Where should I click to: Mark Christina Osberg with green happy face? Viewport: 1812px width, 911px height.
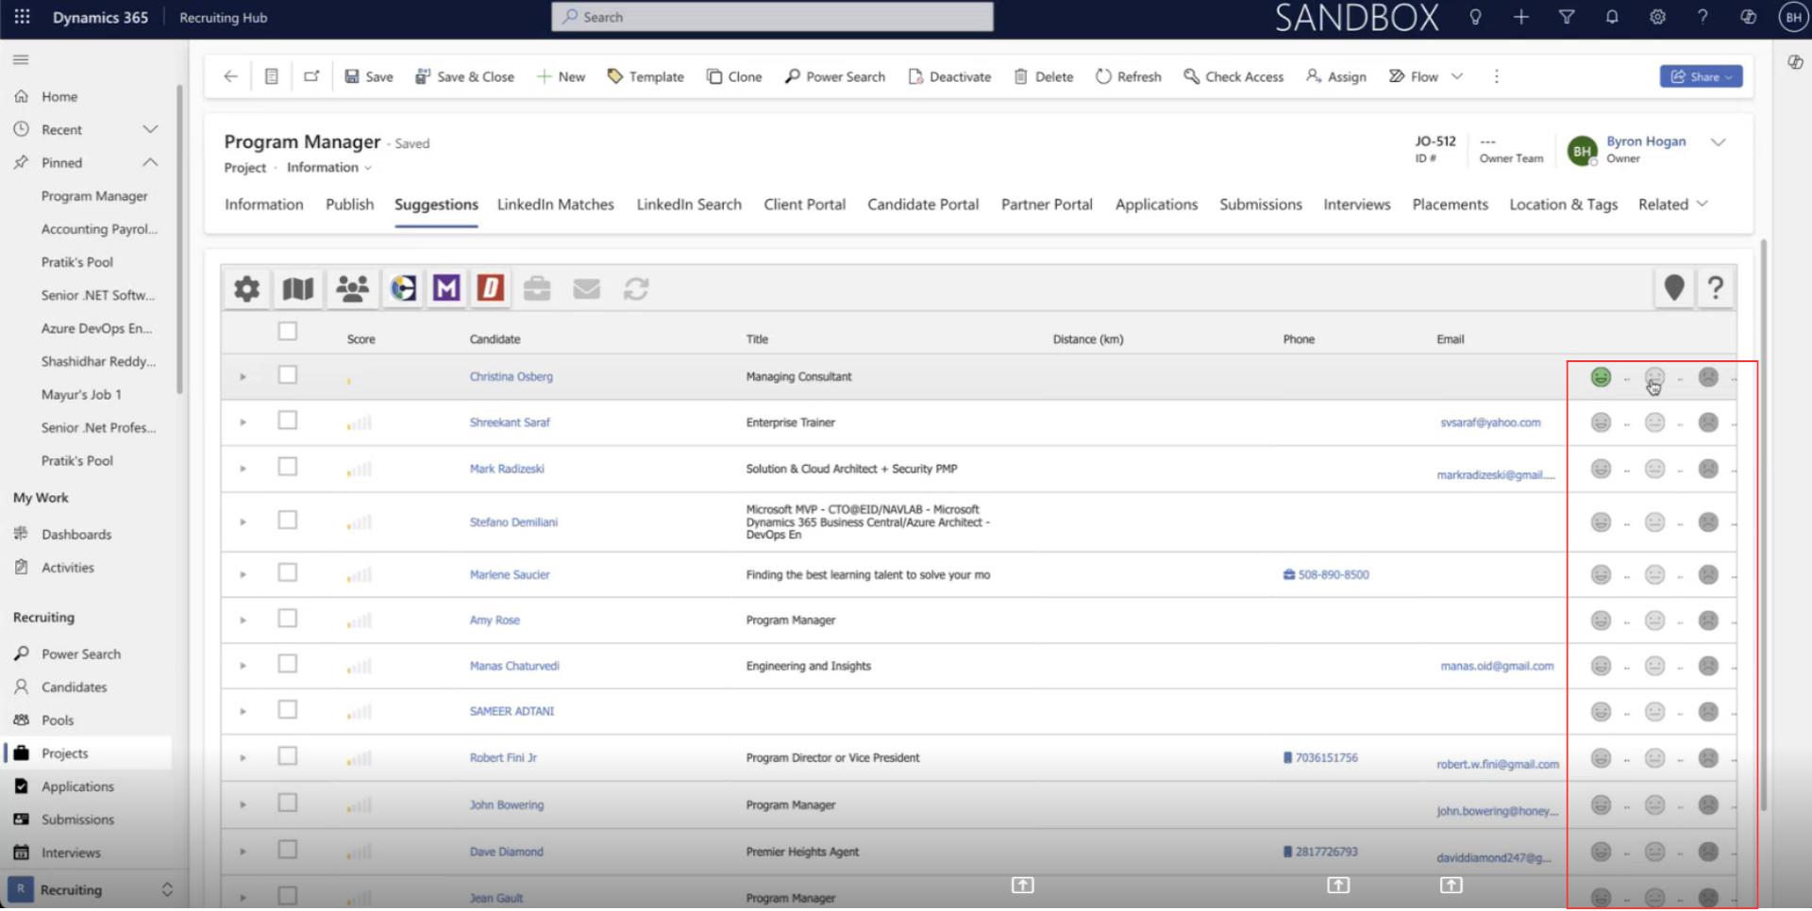[x=1601, y=377]
